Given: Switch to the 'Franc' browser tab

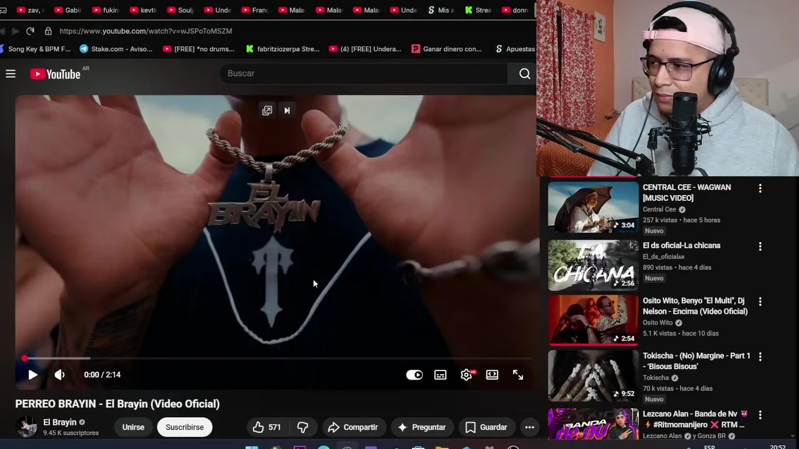Looking at the screenshot, I should (x=255, y=10).
